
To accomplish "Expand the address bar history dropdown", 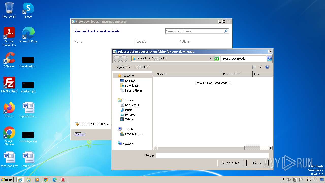I will [210, 59].
